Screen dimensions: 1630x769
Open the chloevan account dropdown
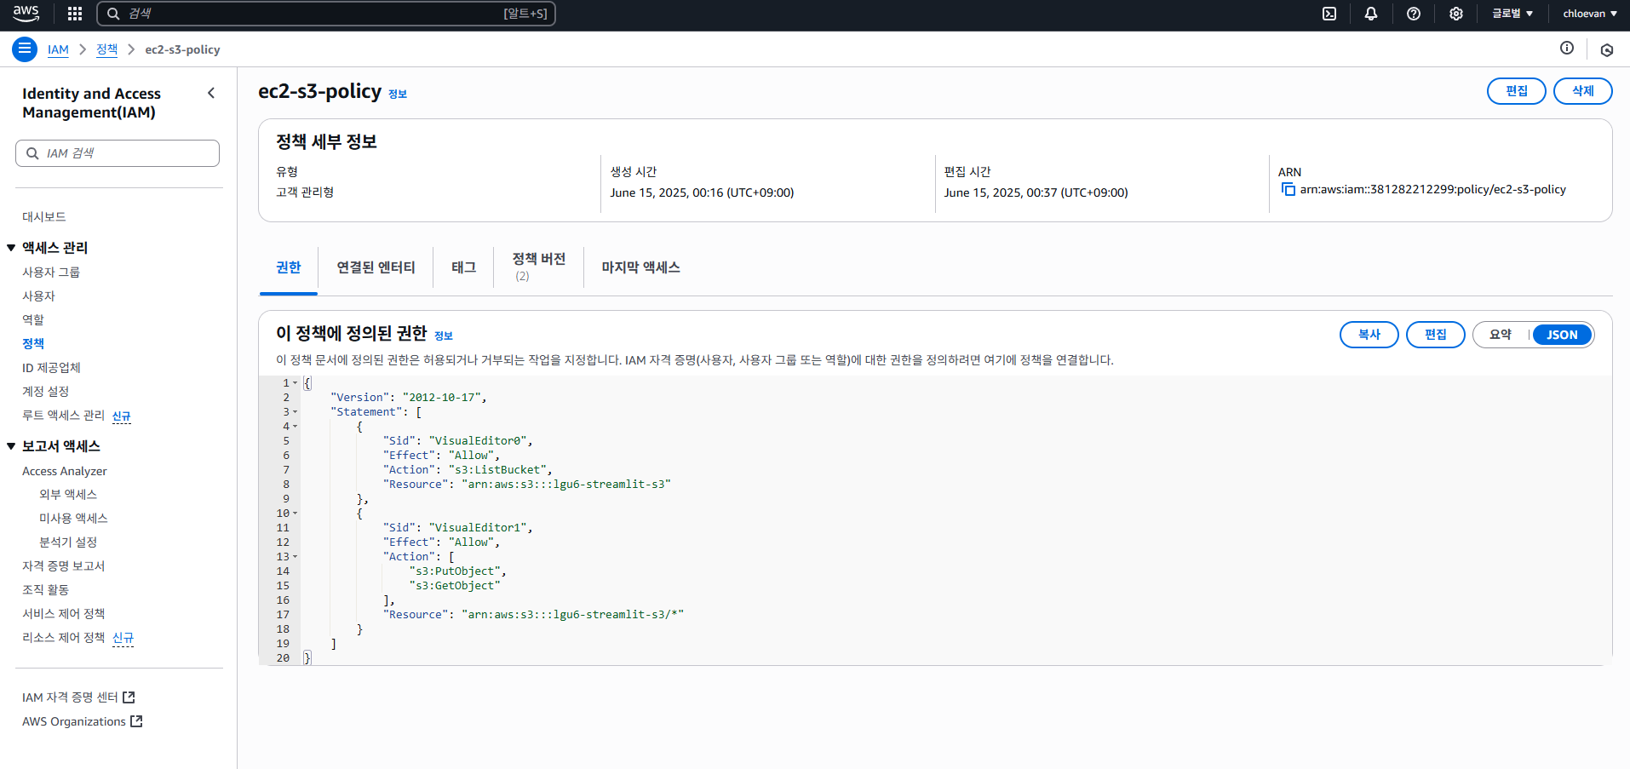[x=1589, y=14]
